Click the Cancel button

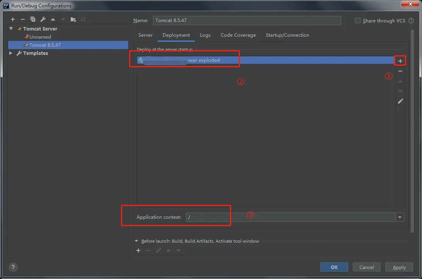pyautogui.click(x=367, y=267)
